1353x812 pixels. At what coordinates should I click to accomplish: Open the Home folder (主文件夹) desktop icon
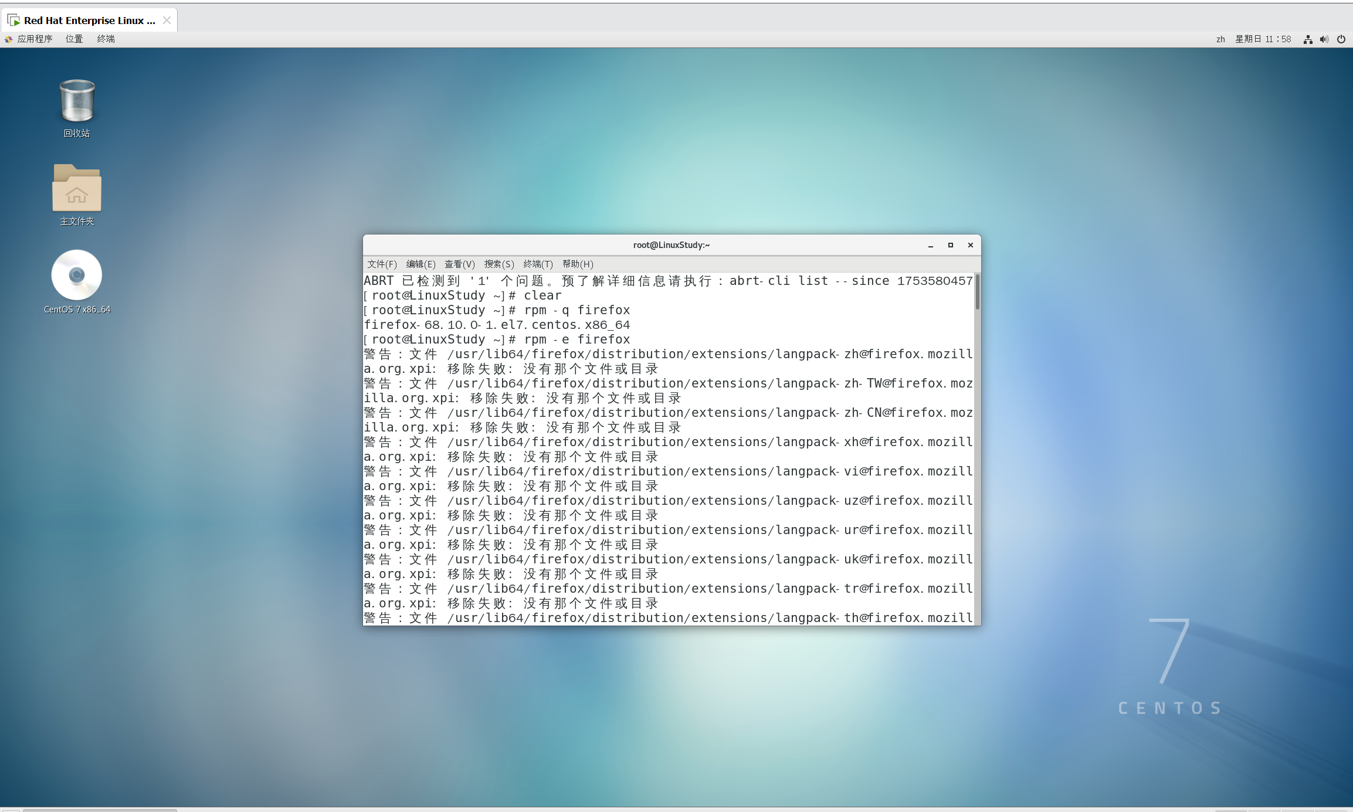(77, 194)
